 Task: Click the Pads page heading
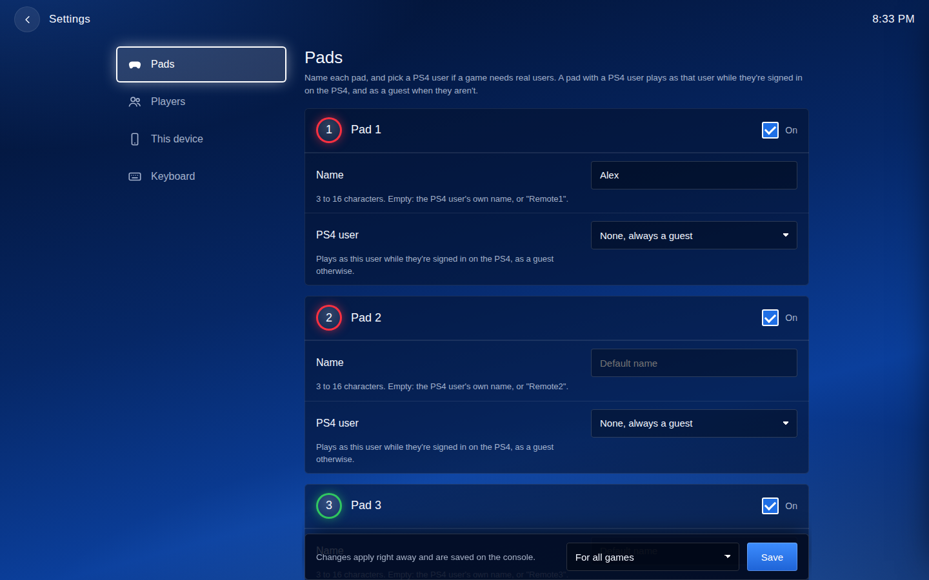tap(324, 57)
